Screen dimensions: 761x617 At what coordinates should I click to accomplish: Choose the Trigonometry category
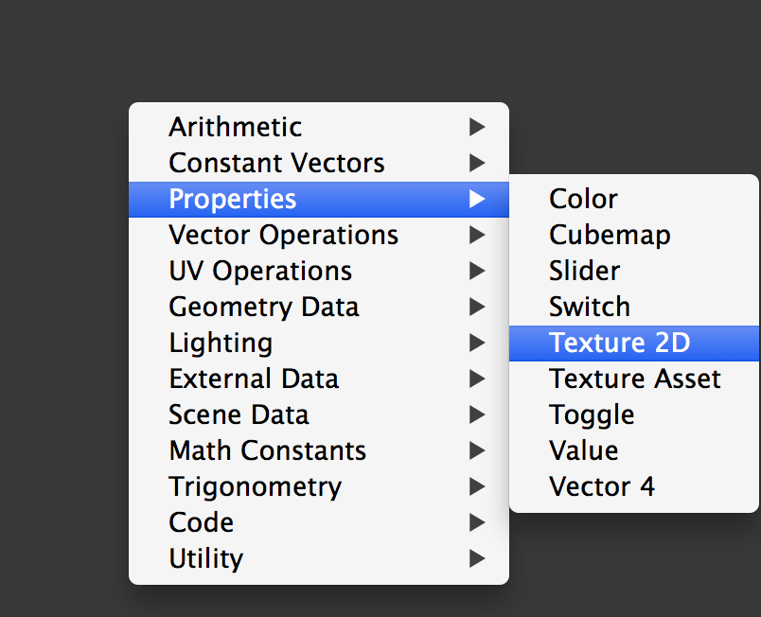pos(255,486)
